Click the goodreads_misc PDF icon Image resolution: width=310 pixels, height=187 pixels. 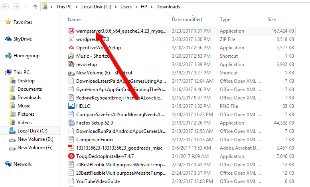tap(71, 148)
